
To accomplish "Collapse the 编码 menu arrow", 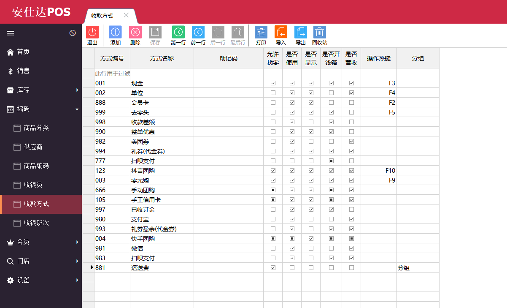I will pos(77,109).
